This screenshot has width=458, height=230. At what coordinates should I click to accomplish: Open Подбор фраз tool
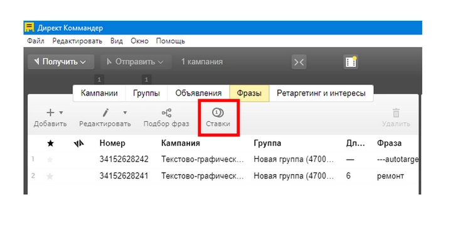(x=166, y=118)
